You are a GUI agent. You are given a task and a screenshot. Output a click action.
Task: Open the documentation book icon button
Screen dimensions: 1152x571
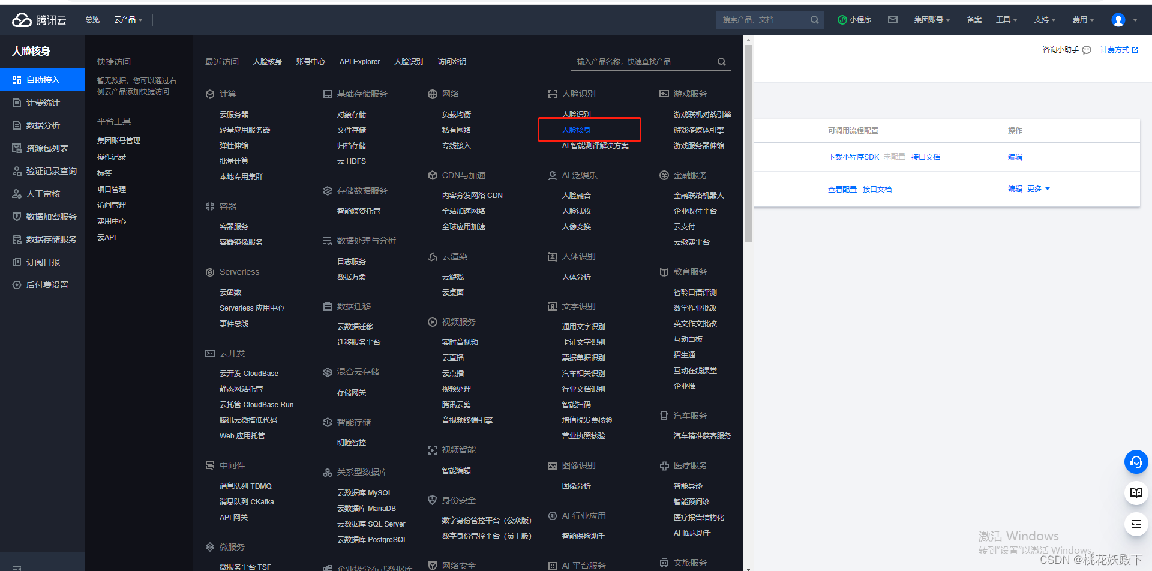pos(1136,493)
